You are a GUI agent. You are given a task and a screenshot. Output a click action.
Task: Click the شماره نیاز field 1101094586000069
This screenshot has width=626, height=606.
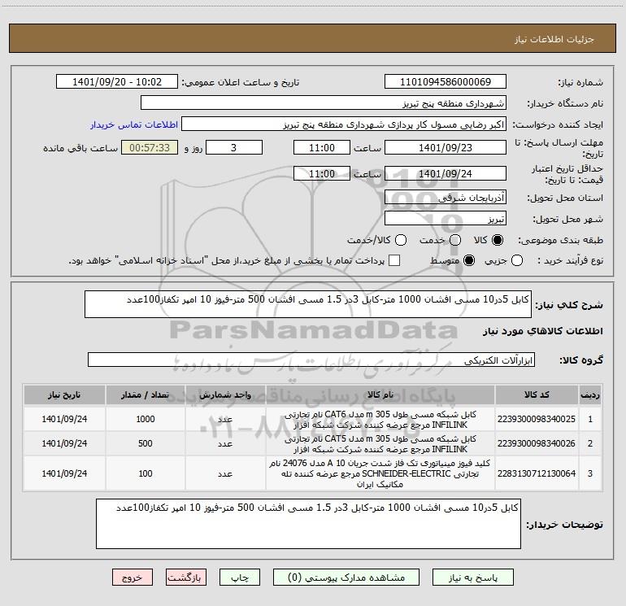pyautogui.click(x=446, y=82)
